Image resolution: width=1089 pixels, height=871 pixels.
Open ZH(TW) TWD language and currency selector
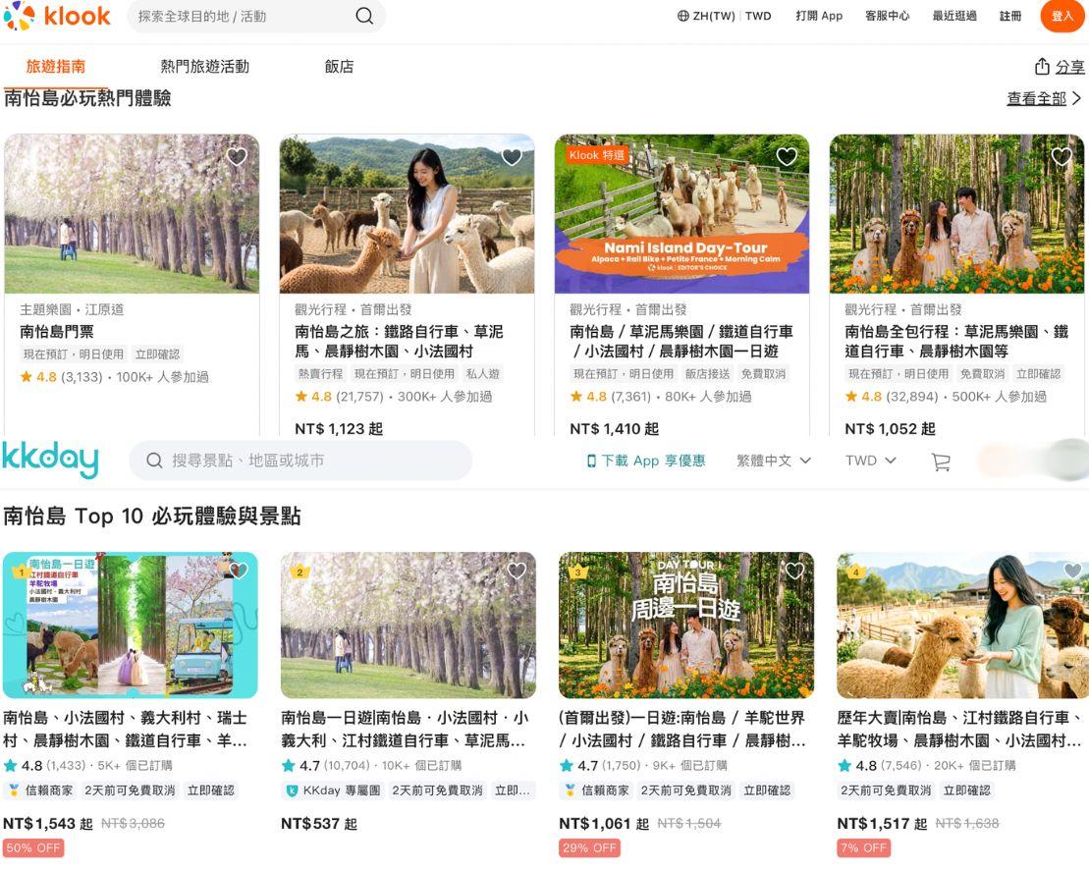click(x=724, y=16)
